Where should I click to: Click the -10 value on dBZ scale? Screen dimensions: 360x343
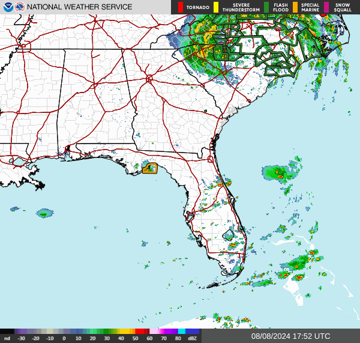[50, 338]
